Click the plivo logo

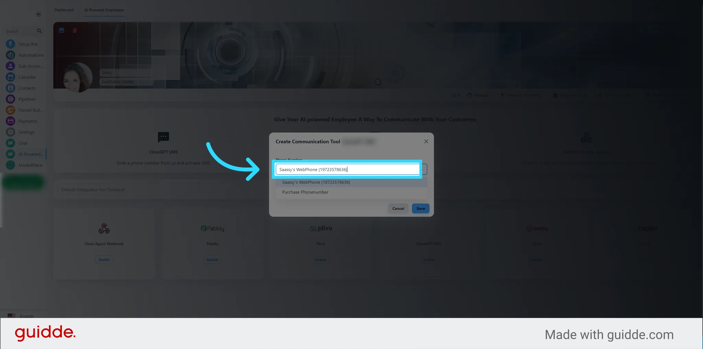coord(321,228)
